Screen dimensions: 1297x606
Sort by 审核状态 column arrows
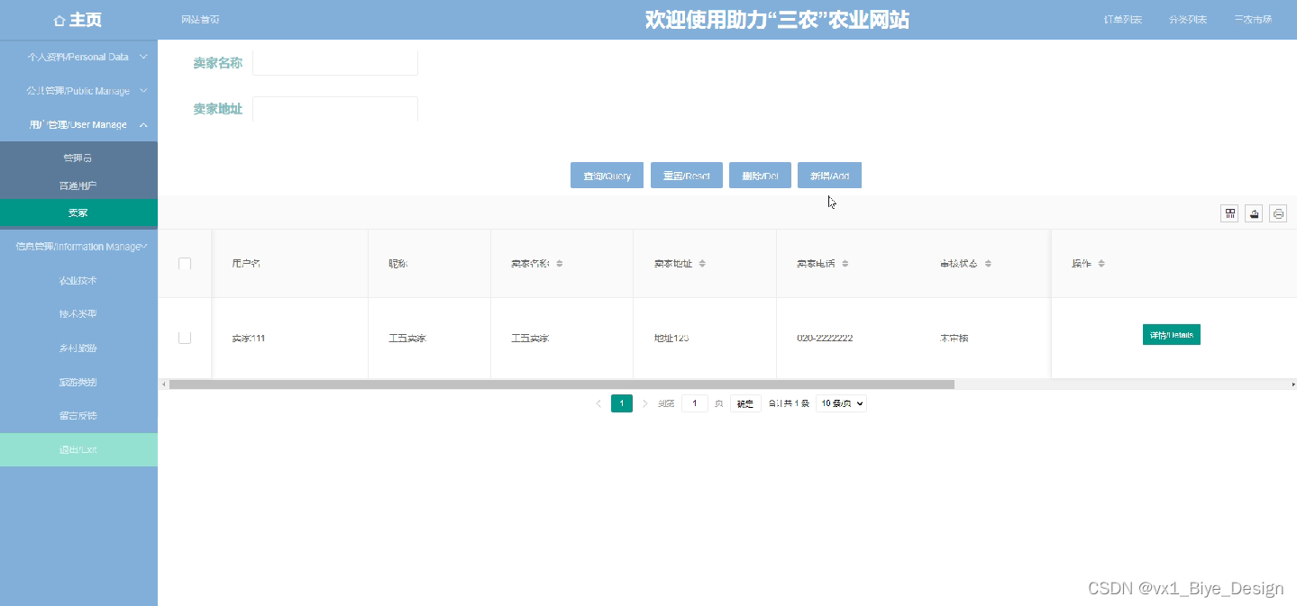(x=988, y=264)
